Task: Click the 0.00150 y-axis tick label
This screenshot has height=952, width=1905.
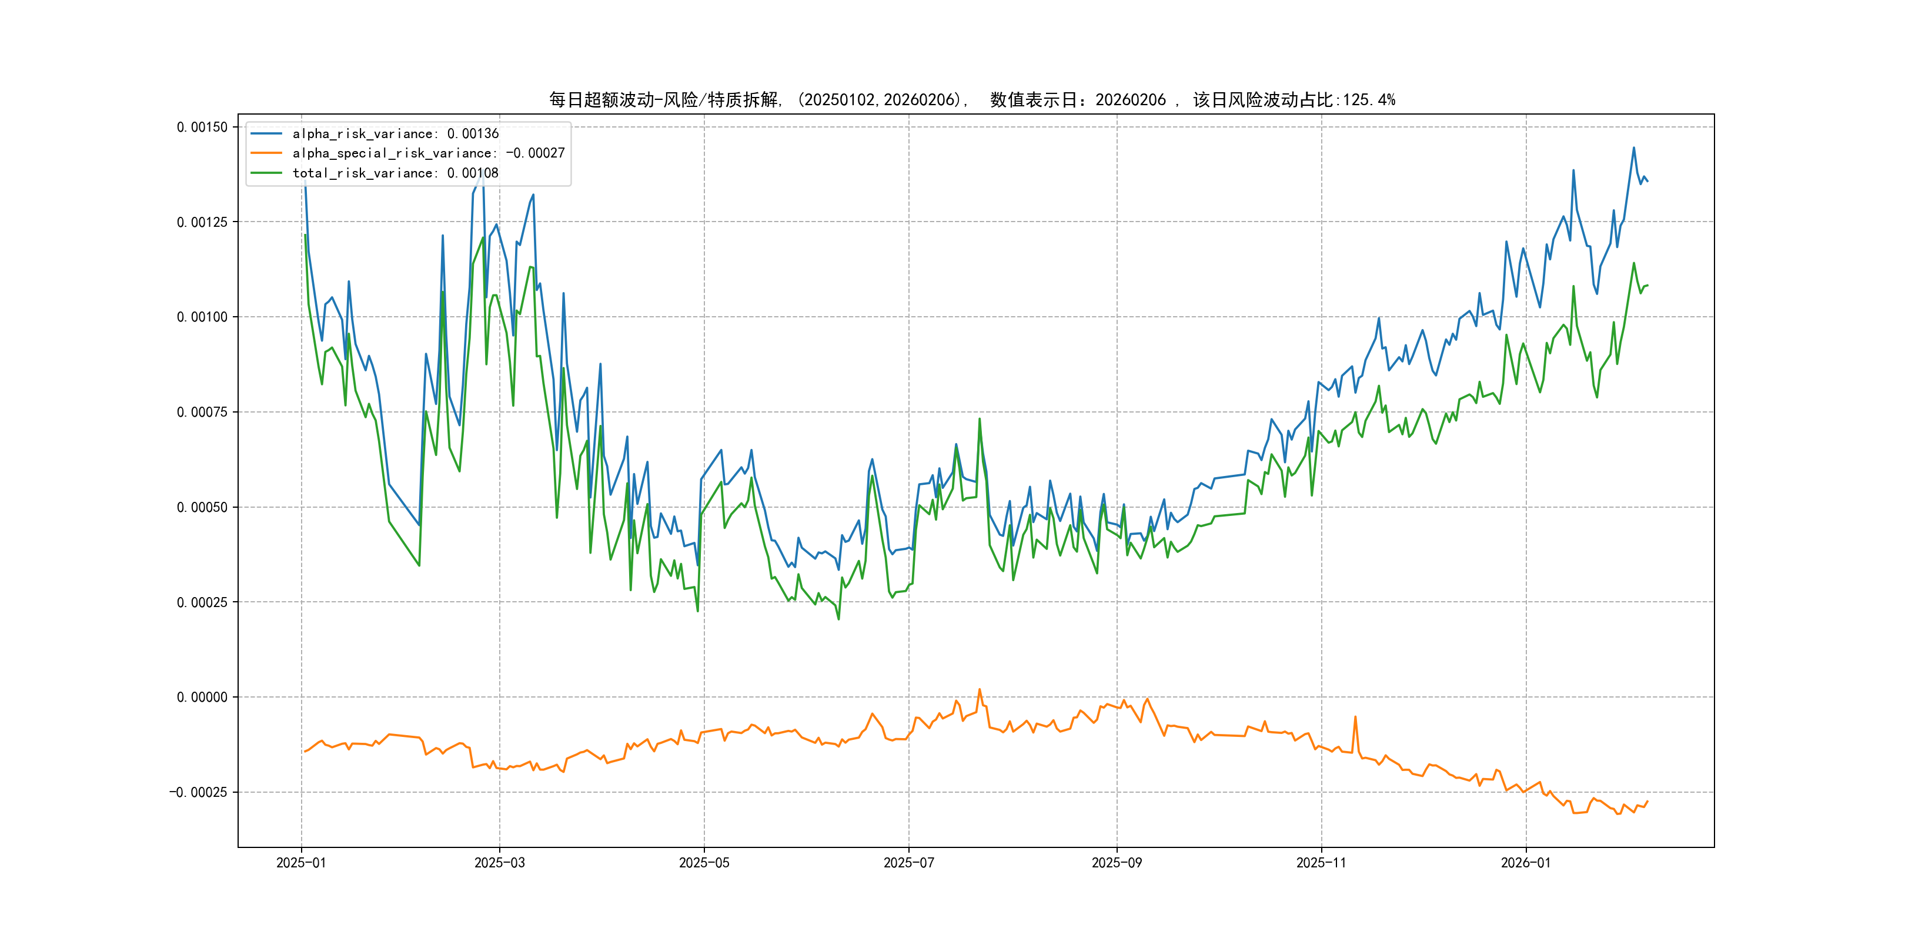Action: [202, 127]
